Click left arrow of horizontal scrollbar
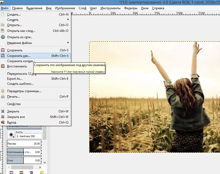This screenshot has width=220, height=174. pyautogui.click(x=9, y=167)
